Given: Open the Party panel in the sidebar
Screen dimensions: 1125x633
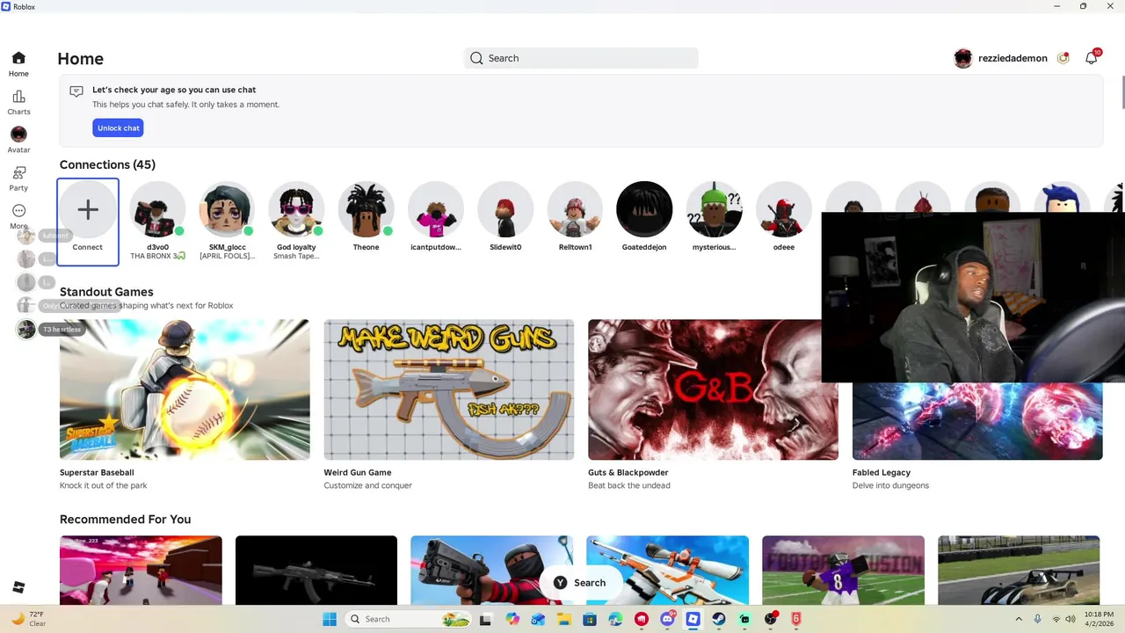Looking at the screenshot, I should click(18, 178).
